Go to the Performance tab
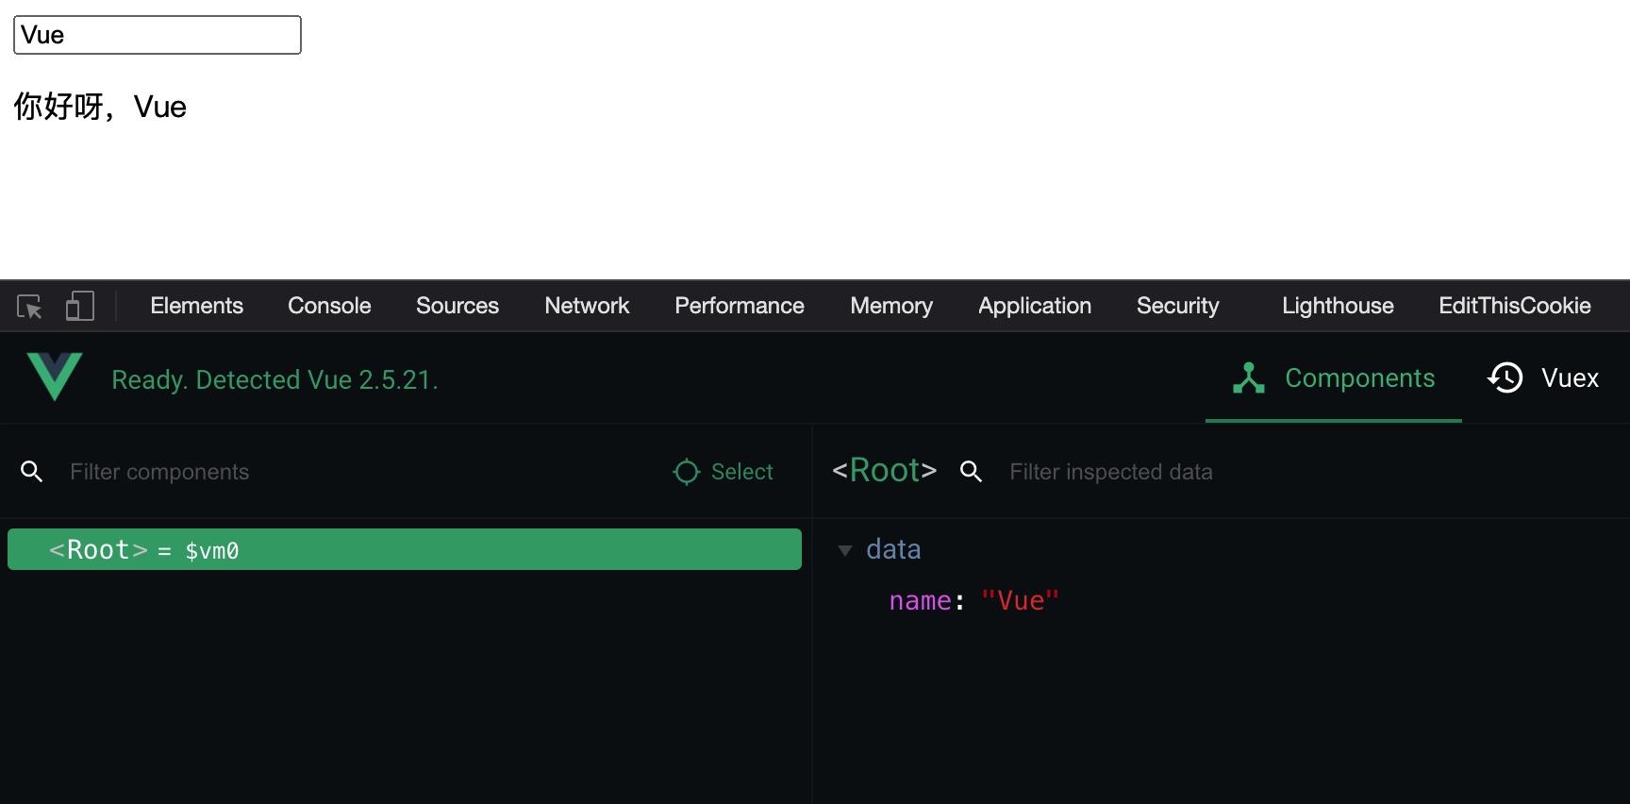Viewport: 1630px width, 804px height. pos(740,306)
